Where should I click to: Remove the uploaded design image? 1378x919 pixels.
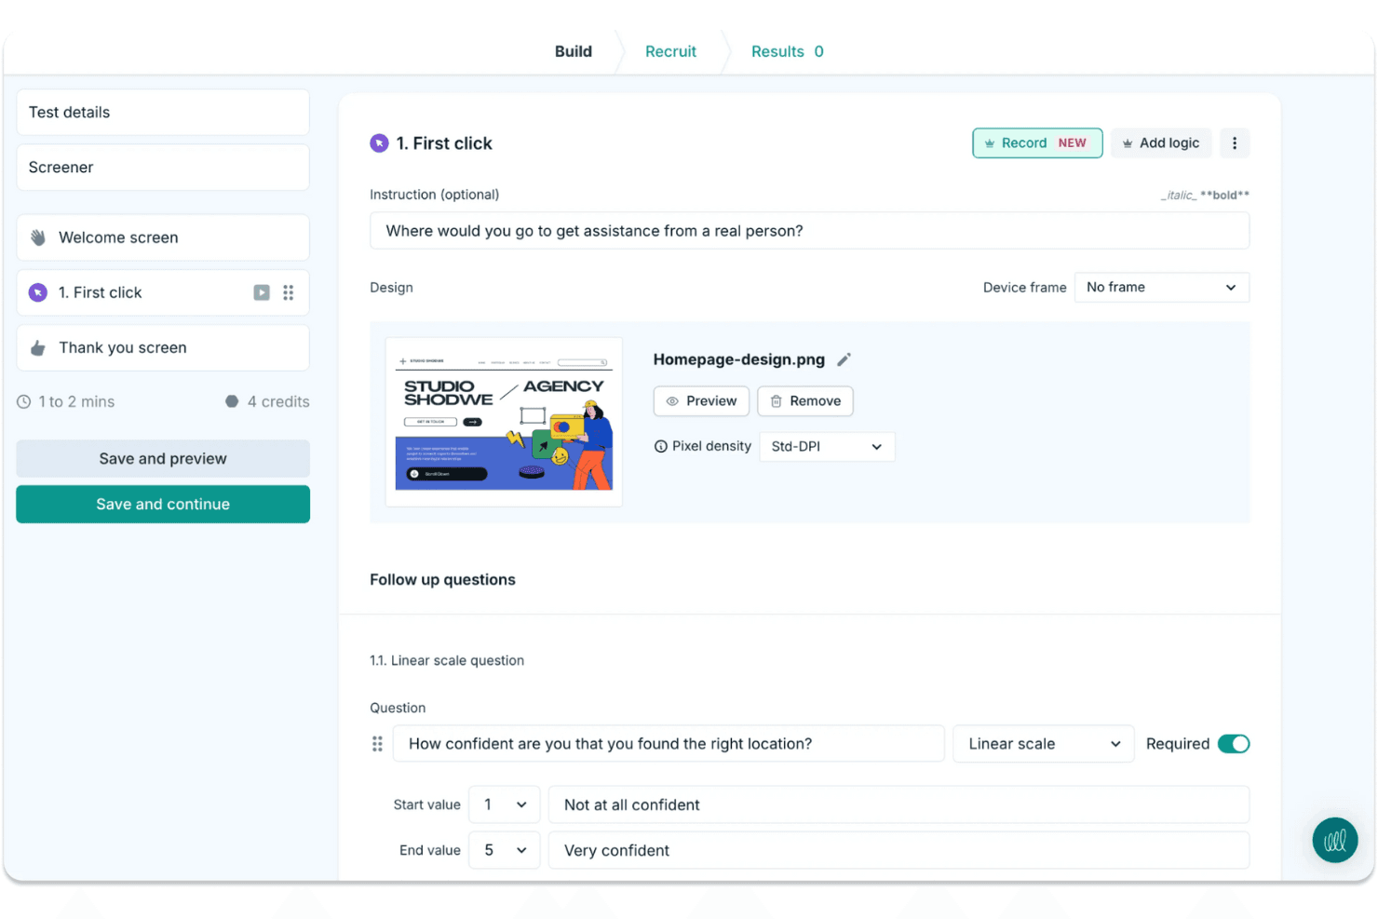805,401
